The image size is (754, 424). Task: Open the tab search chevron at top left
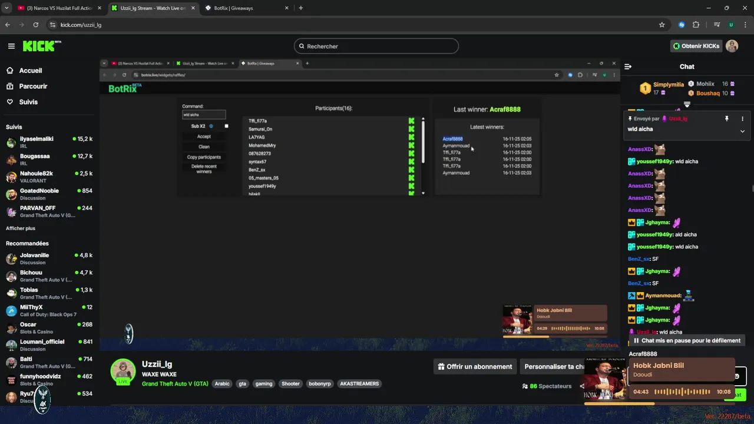pos(7,8)
